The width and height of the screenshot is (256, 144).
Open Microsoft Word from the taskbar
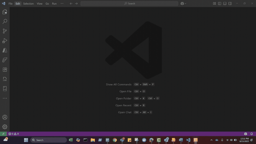pos(181,140)
